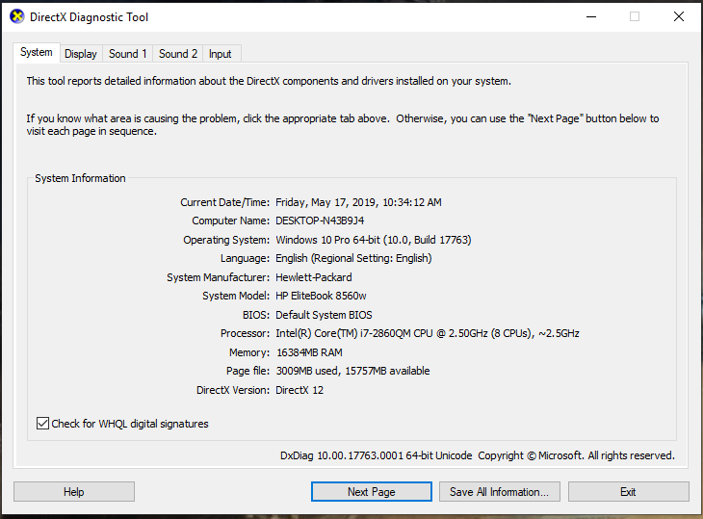Click the computer name DESKTOP-N43B9J4
This screenshot has height=519, width=703.
pyautogui.click(x=320, y=221)
